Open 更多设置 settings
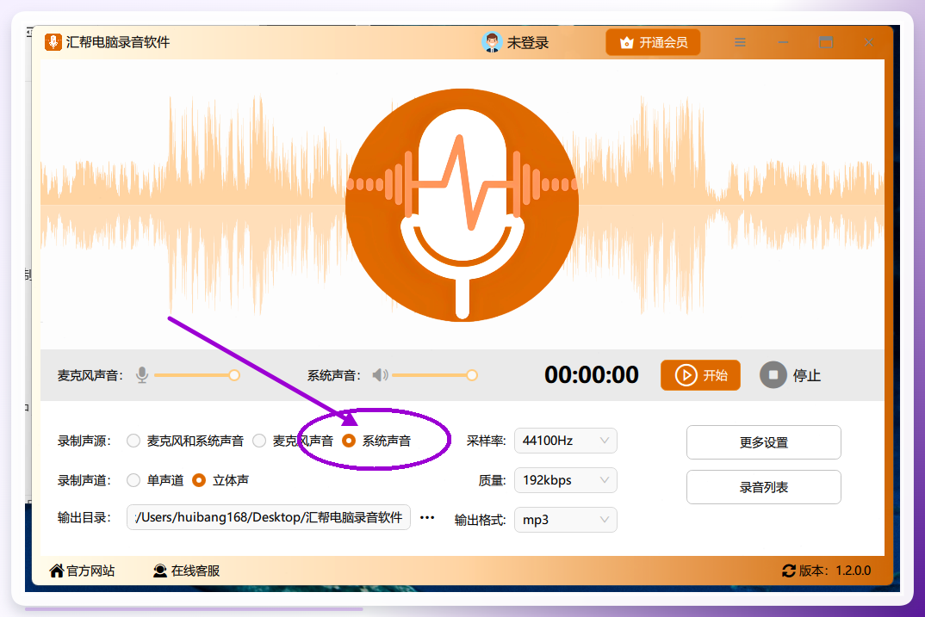Screen dimensions: 925x617 (763, 442)
